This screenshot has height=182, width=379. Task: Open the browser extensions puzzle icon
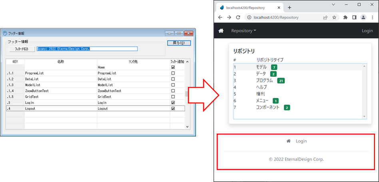(345, 18)
